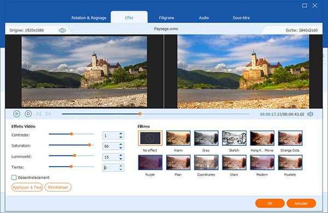Click the Saturation slider handle
Screen dimensions: 328x213
90,145
